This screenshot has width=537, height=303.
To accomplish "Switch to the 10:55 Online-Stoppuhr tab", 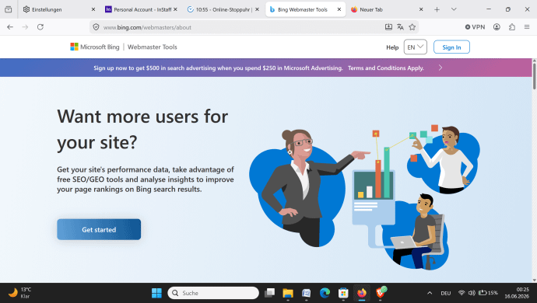I will tap(223, 9).
